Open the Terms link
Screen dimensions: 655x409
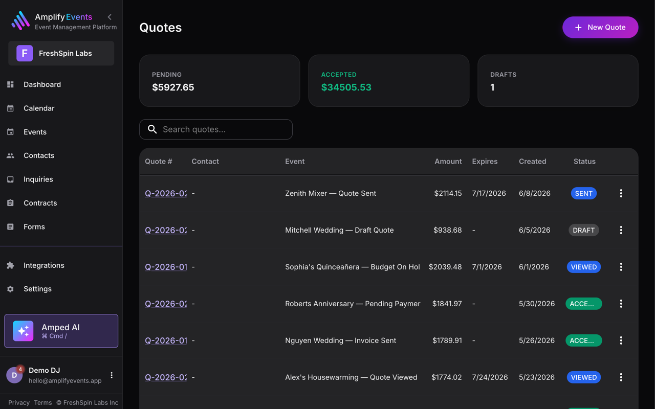click(x=43, y=402)
